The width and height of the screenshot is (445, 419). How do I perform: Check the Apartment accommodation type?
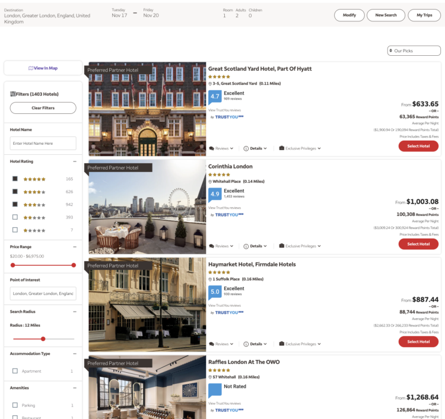15,371
